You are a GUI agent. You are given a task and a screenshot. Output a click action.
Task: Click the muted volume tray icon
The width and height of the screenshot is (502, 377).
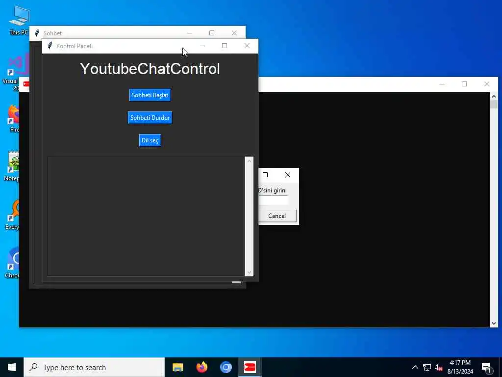(x=439, y=367)
